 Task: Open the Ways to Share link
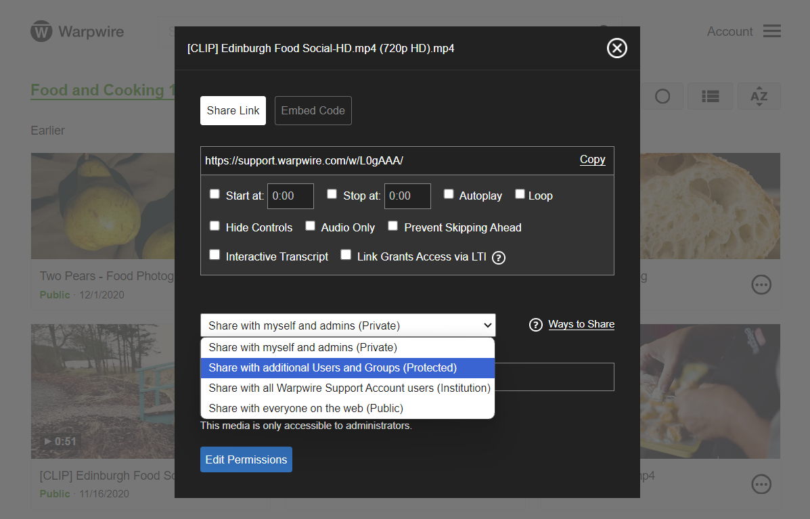pos(581,324)
